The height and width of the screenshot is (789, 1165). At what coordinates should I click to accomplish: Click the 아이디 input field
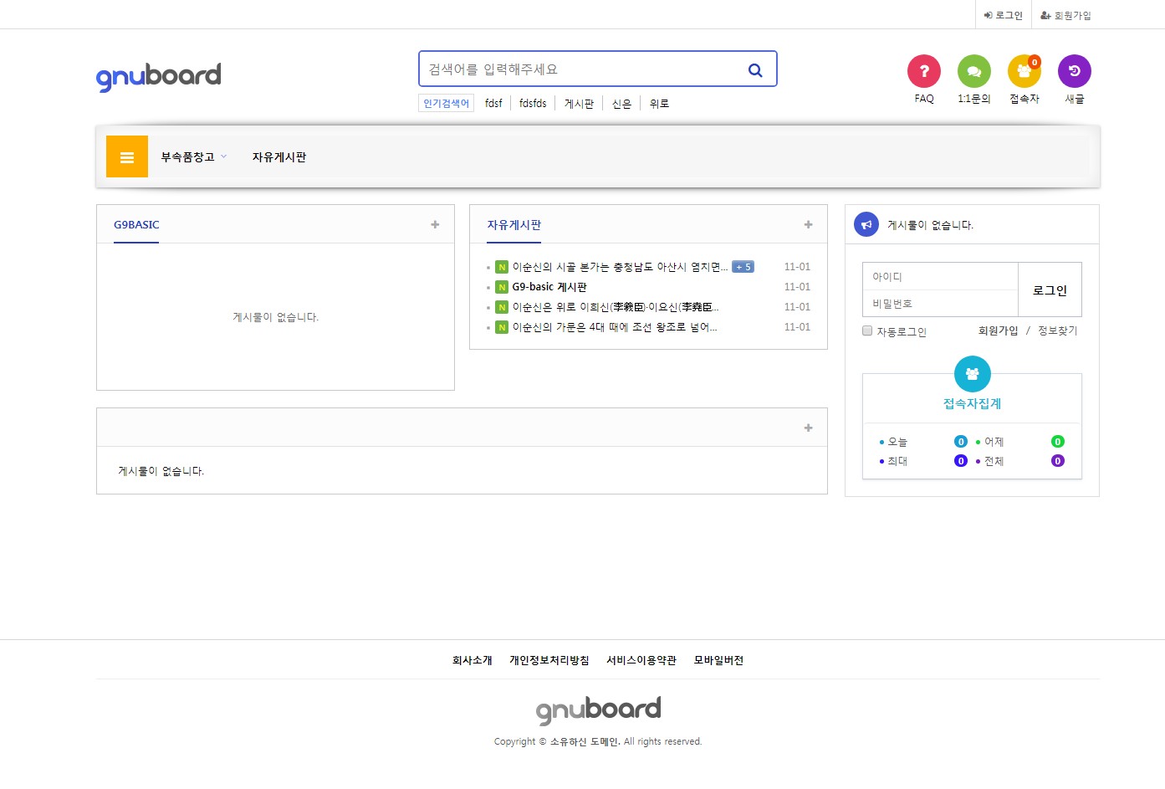(x=940, y=277)
